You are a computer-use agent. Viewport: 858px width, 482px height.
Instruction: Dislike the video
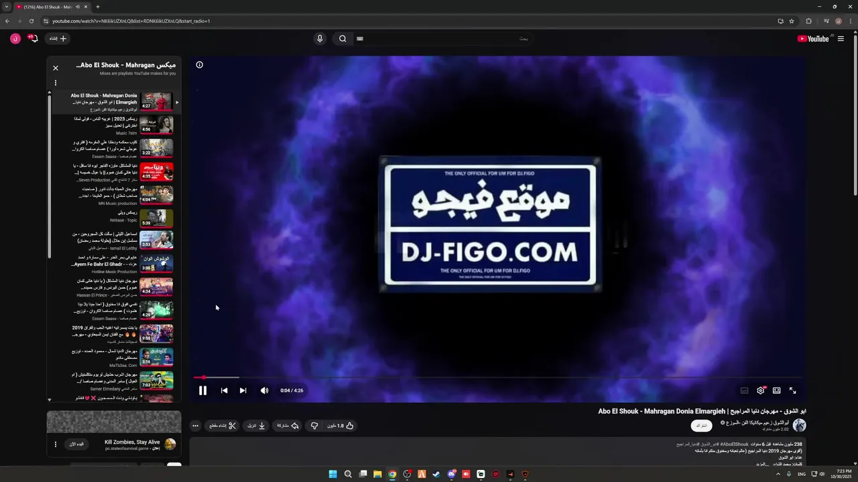coord(314,426)
